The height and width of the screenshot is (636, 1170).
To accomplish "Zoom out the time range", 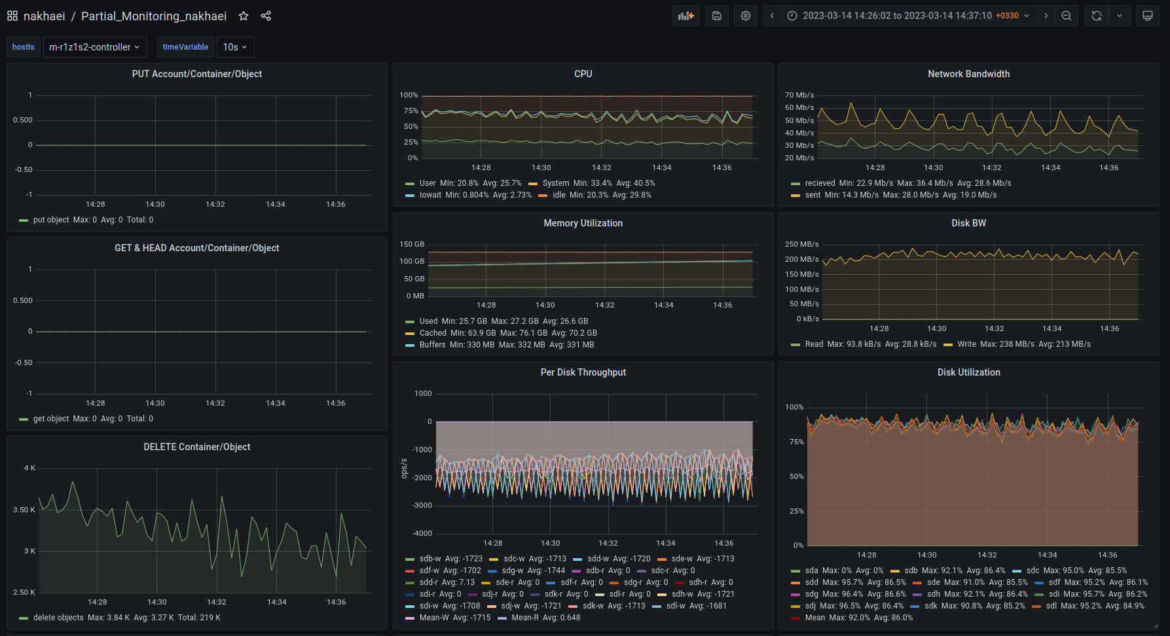I will click(x=1067, y=16).
